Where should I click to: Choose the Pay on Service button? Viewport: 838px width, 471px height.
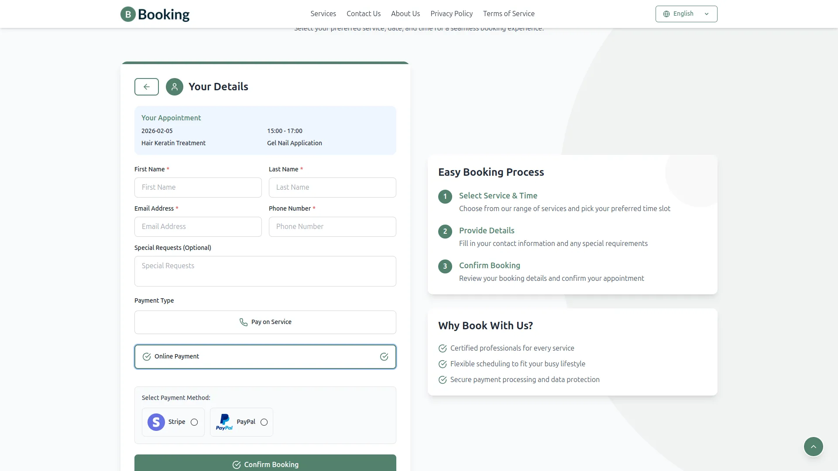coord(265,322)
